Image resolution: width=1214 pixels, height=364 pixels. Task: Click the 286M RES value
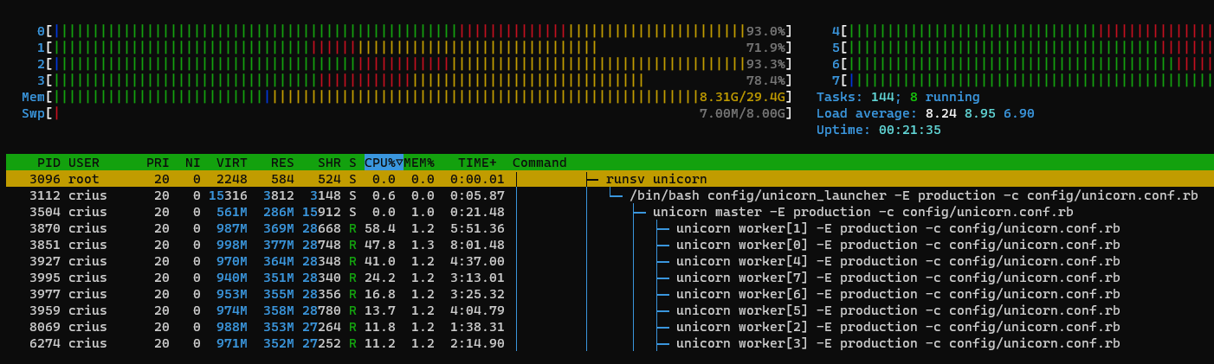[279, 212]
